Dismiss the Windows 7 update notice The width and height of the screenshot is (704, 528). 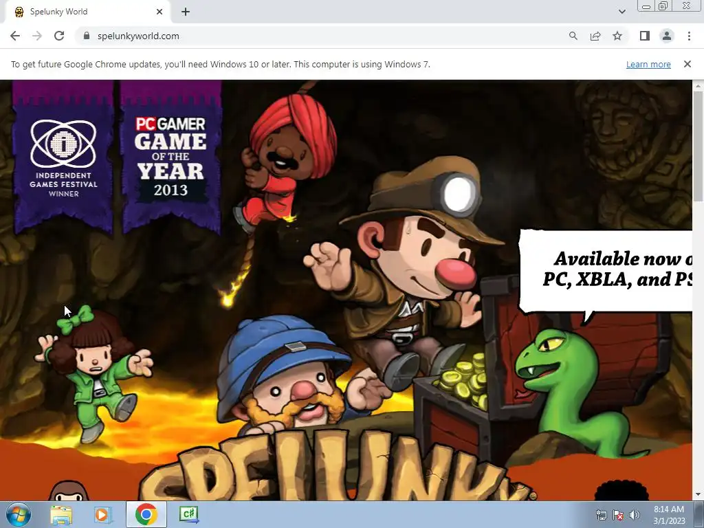pyautogui.click(x=687, y=64)
